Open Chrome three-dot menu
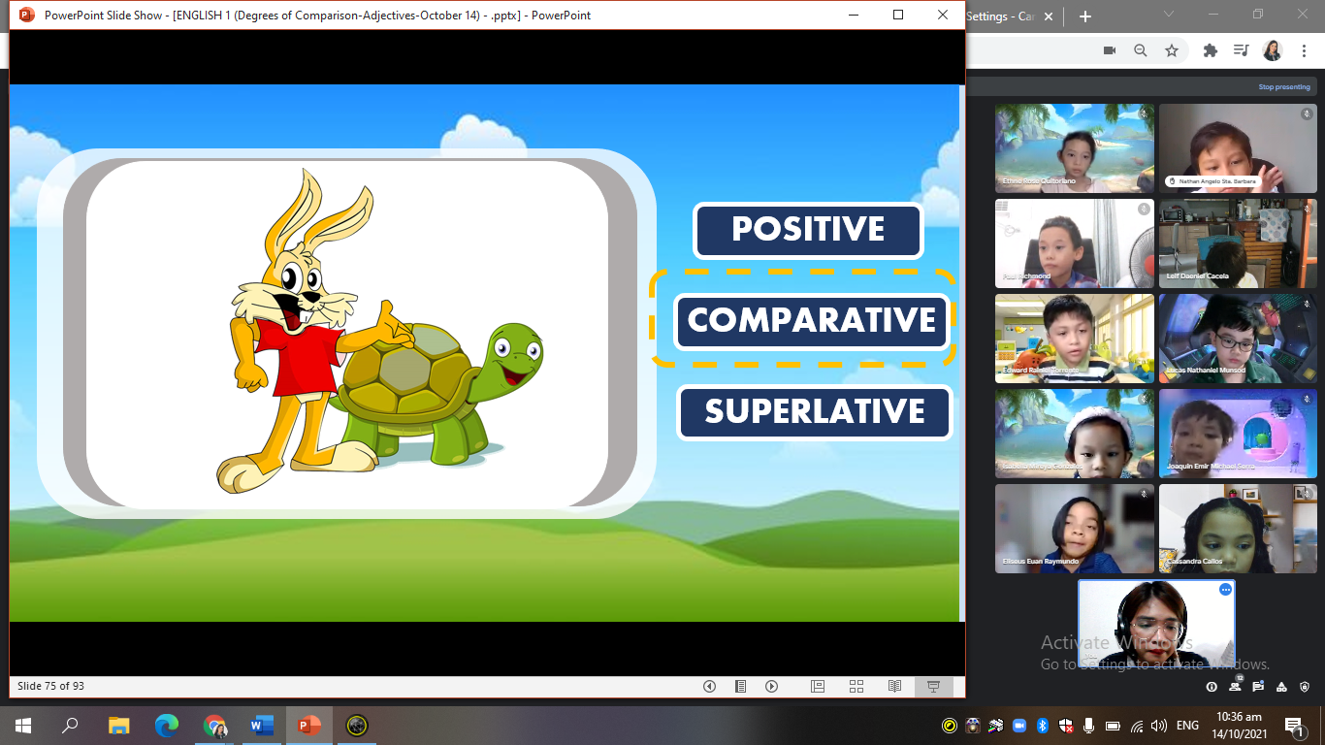This screenshot has height=745, width=1325. click(1303, 50)
